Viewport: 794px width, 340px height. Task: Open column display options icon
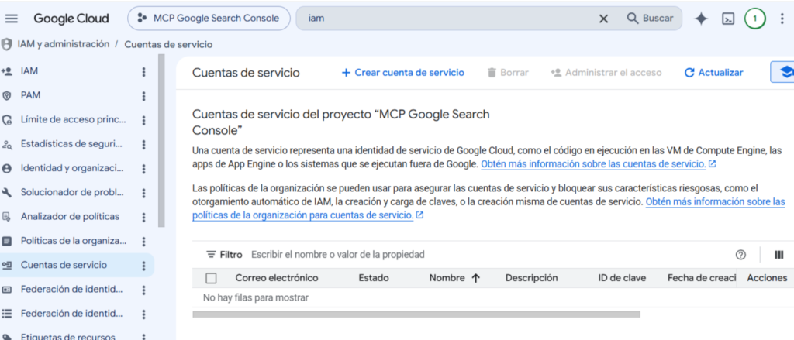(779, 255)
